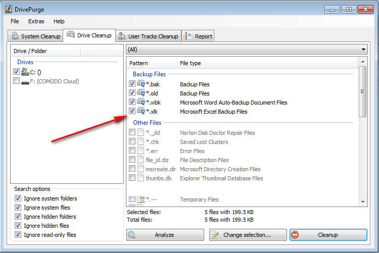Click the *.wbk backup file icon
379x253 pixels.
click(x=141, y=102)
